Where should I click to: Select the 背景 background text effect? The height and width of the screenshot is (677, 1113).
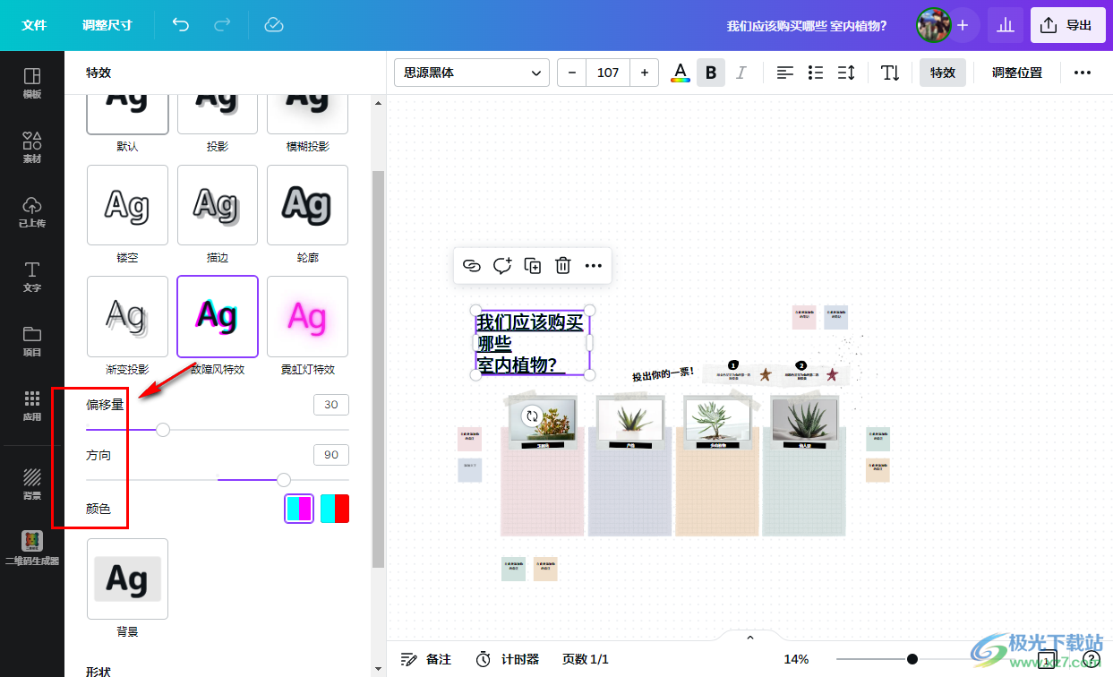point(127,578)
